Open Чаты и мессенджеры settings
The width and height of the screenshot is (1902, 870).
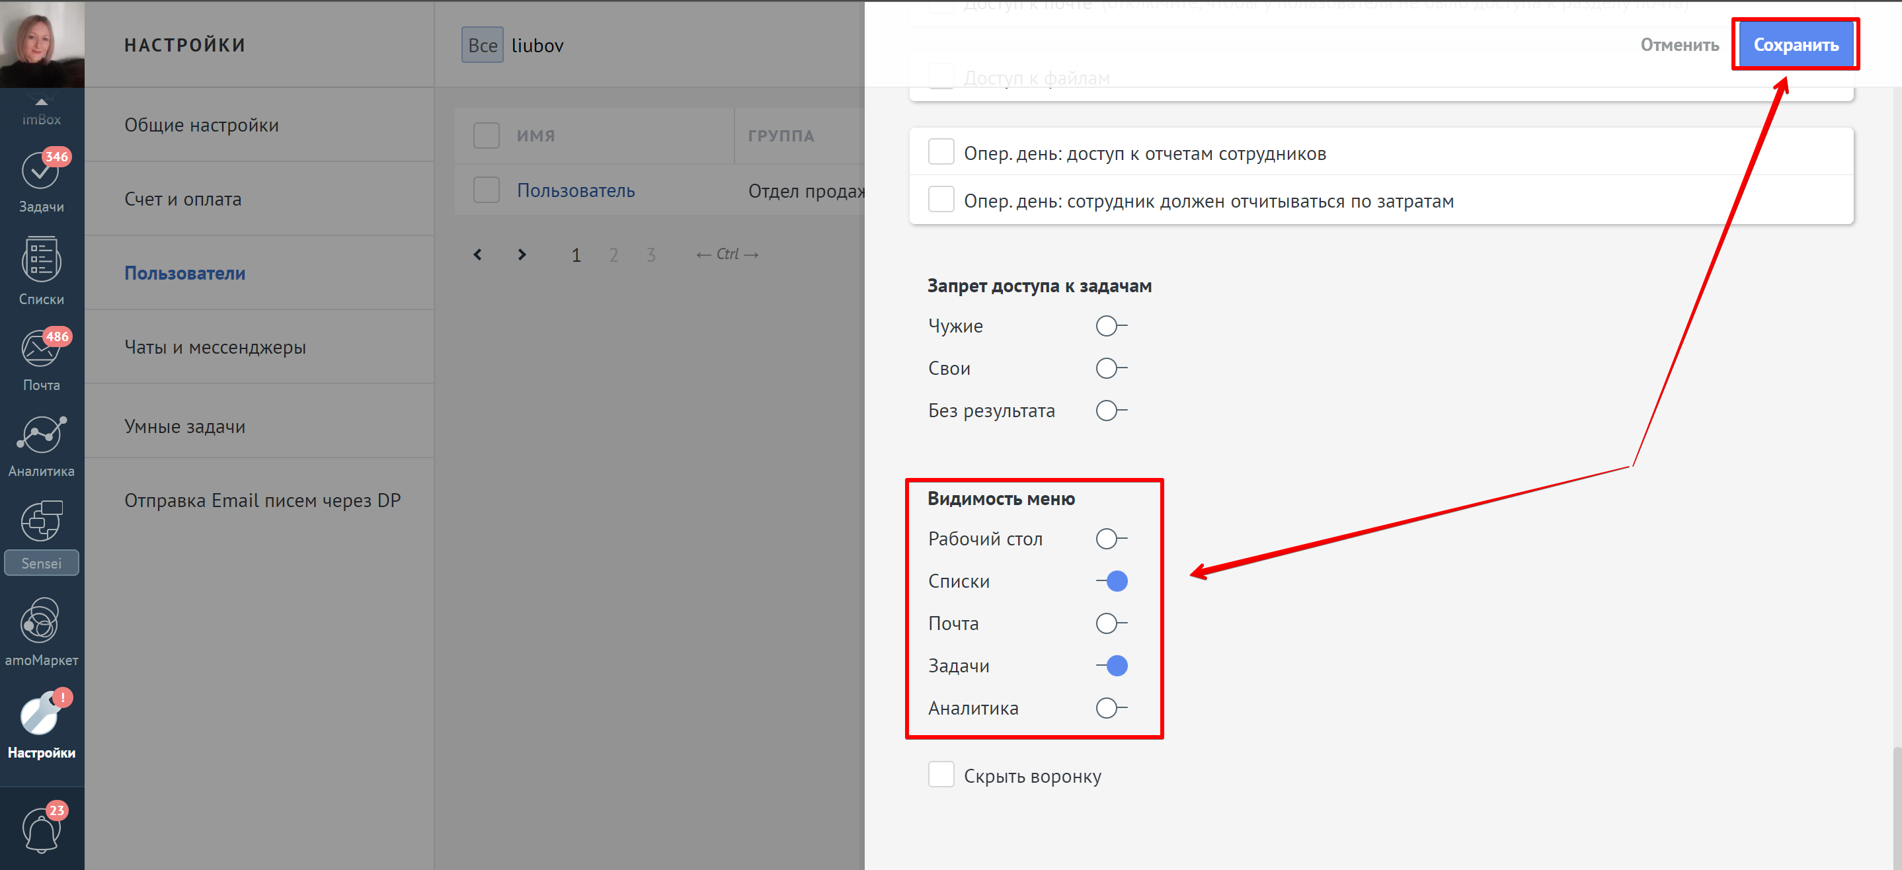(x=259, y=346)
